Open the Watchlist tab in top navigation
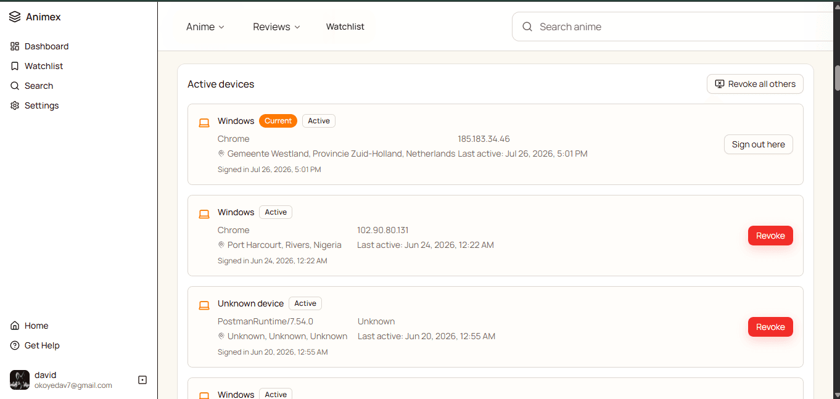This screenshot has height=399, width=840. coord(345,27)
